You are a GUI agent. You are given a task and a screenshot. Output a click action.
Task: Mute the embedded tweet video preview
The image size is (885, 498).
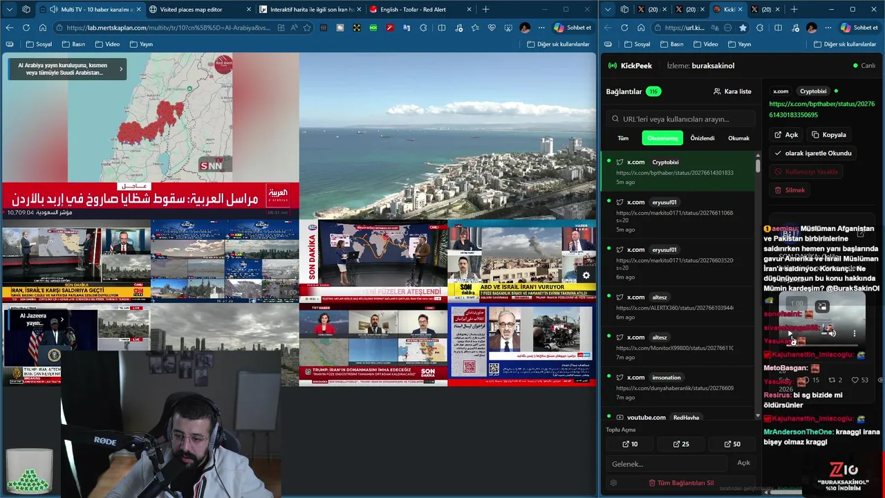832,333
